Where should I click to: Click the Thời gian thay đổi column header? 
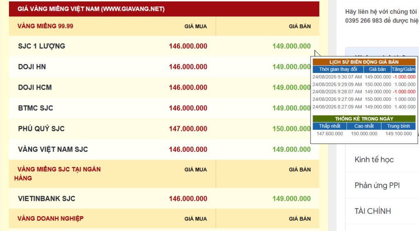coord(338,69)
